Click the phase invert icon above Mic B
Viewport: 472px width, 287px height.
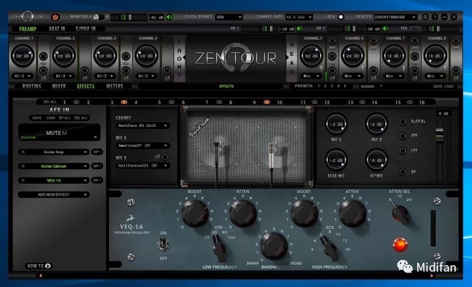point(156,157)
